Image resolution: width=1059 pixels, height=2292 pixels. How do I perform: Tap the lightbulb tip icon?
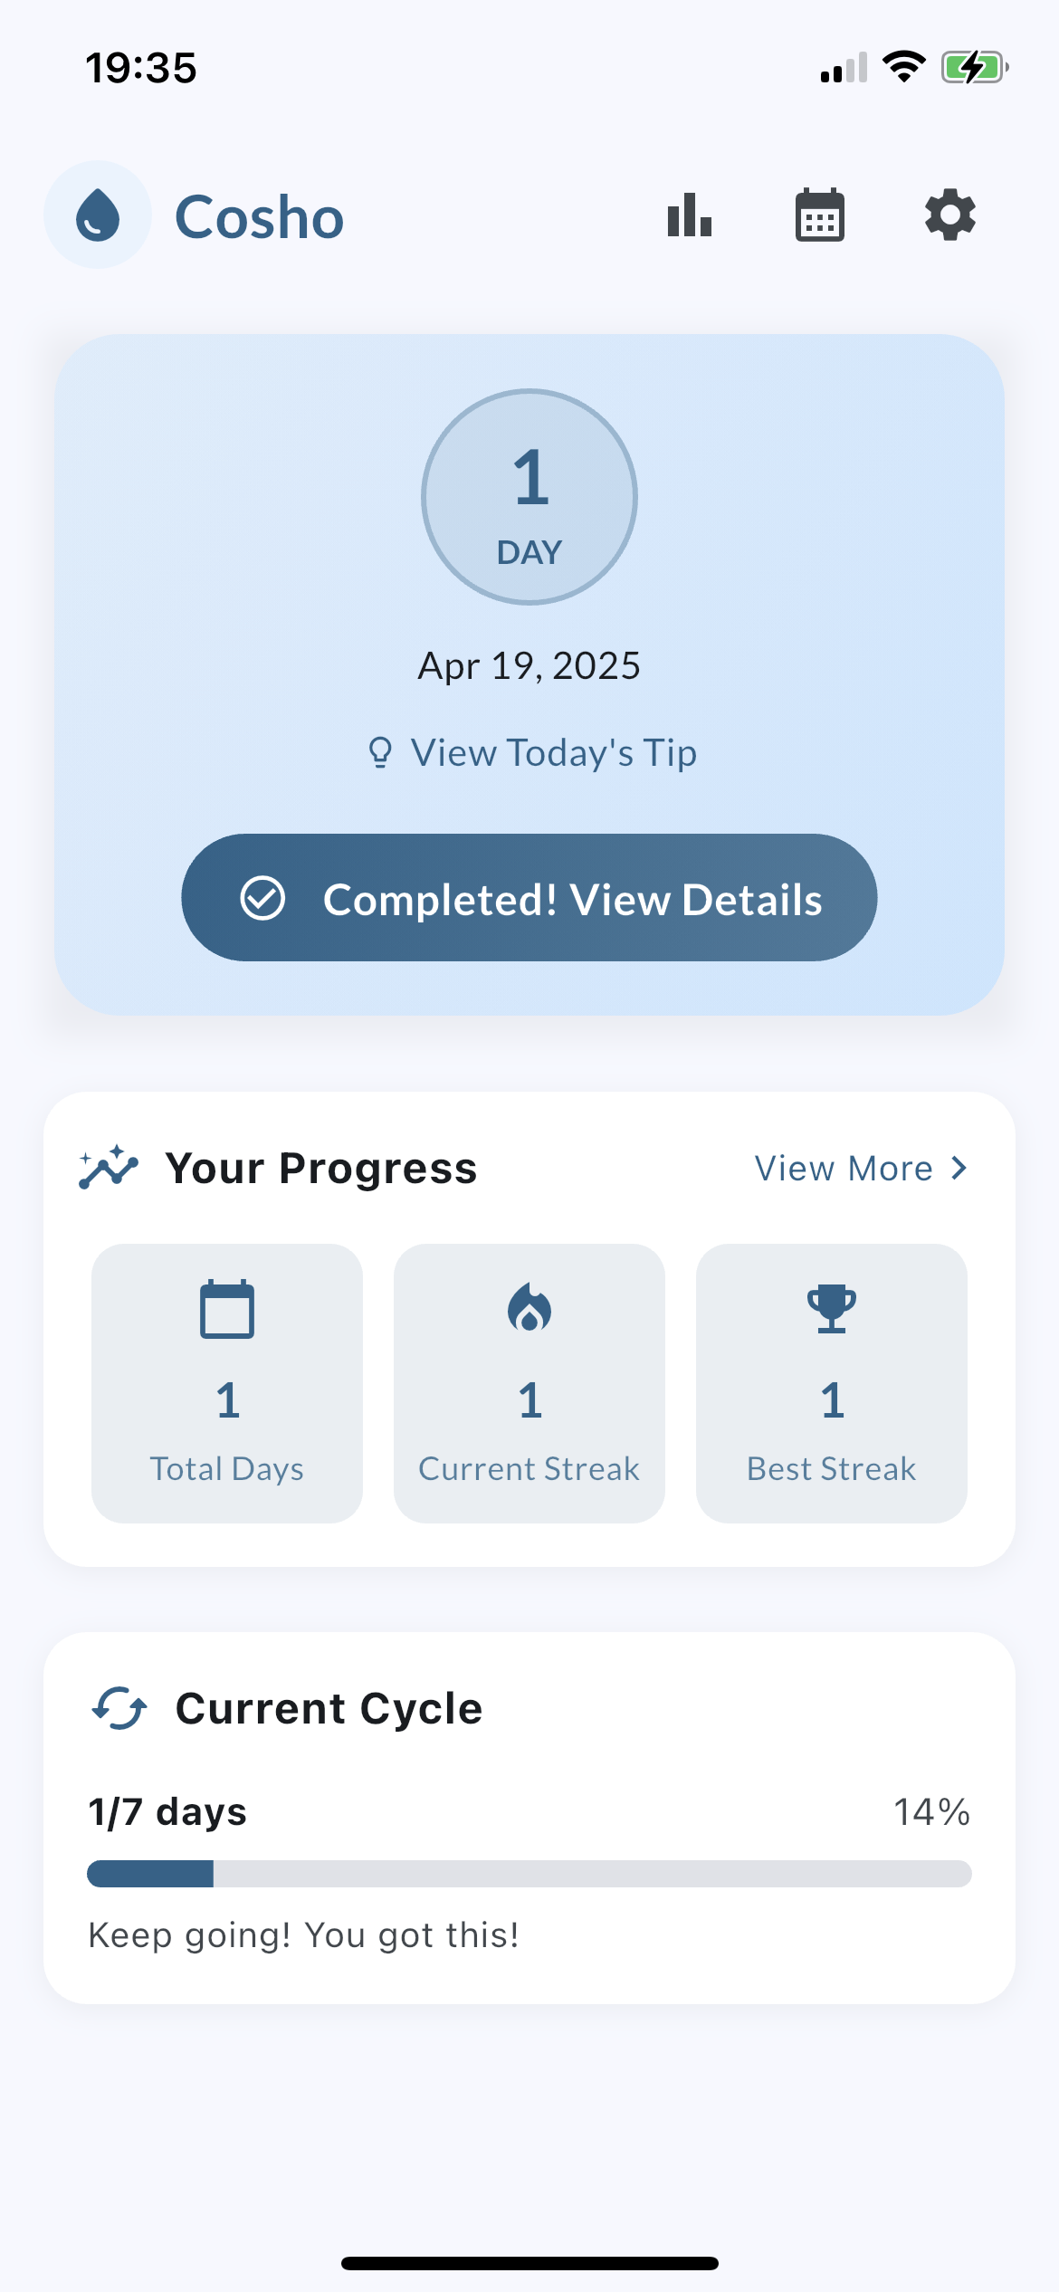coord(380,752)
